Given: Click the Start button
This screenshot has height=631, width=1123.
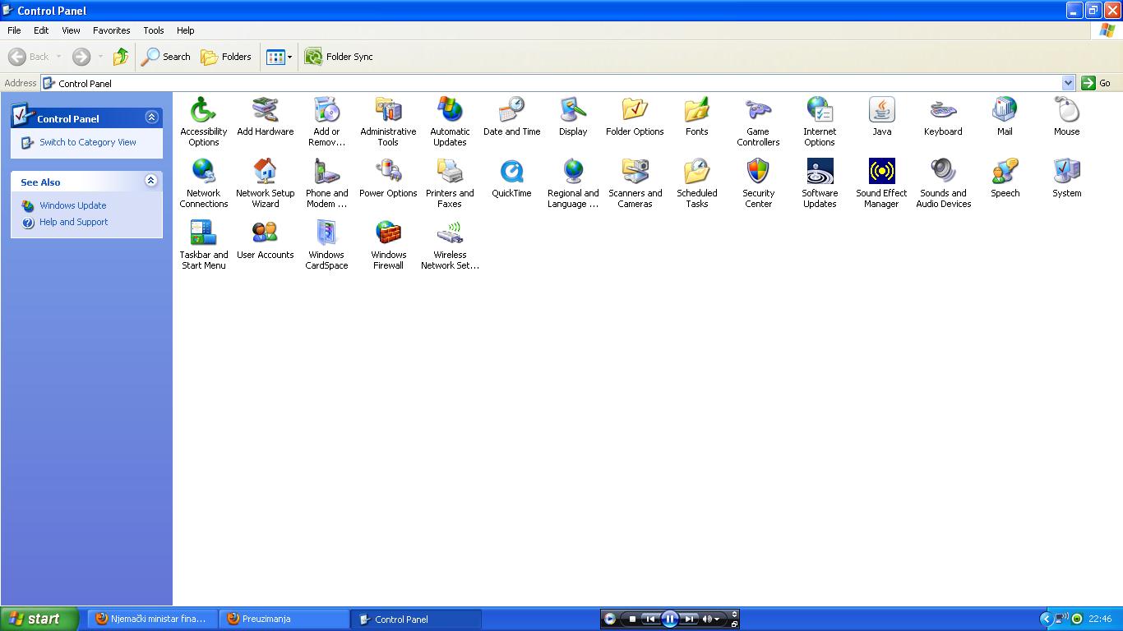Looking at the screenshot, I should click(39, 619).
